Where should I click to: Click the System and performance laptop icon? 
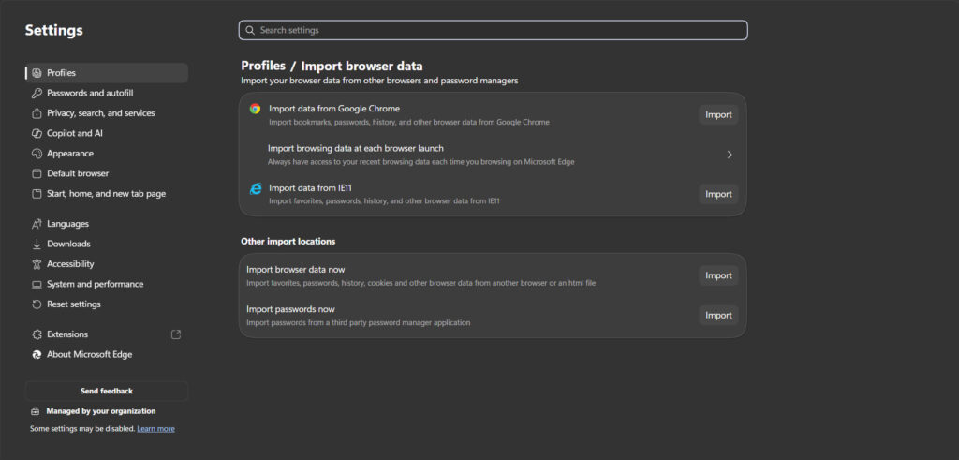[x=37, y=285]
